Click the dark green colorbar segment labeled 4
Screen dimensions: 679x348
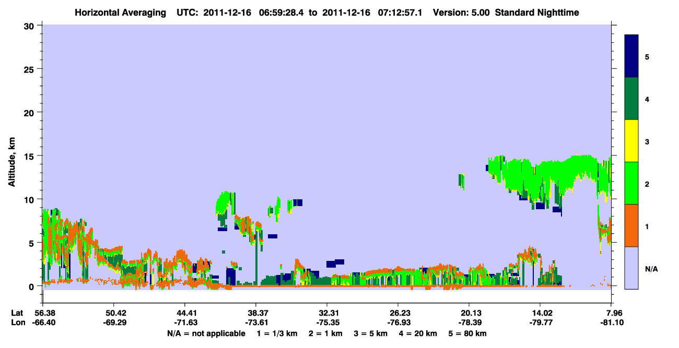coord(631,99)
